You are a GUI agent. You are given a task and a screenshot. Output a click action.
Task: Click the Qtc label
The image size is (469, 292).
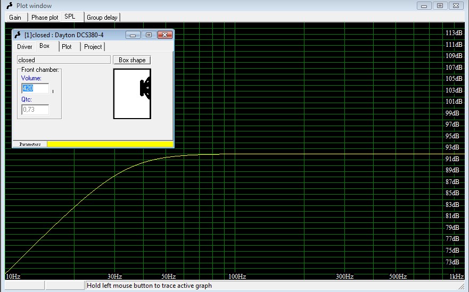pyautogui.click(x=26, y=99)
